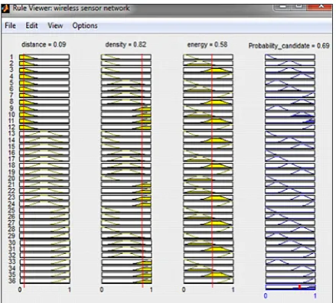Image resolution: width=336 pixels, height=303 pixels.
Task: Click rule 1 distance membership plot
Action: click(44, 57)
